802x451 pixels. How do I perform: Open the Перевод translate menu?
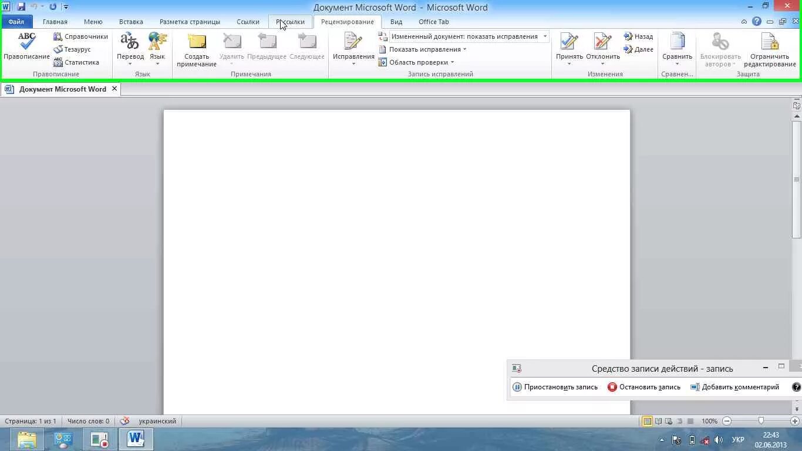click(x=130, y=49)
